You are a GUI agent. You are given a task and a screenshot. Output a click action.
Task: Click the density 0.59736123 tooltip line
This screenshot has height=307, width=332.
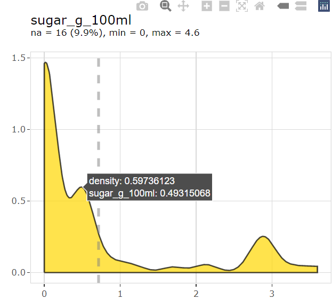(x=132, y=181)
